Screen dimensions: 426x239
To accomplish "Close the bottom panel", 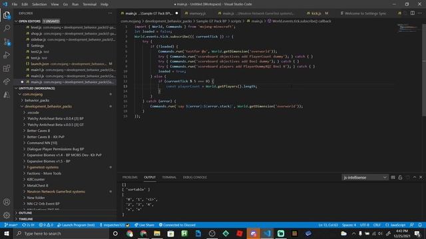I will [x=421, y=177].
